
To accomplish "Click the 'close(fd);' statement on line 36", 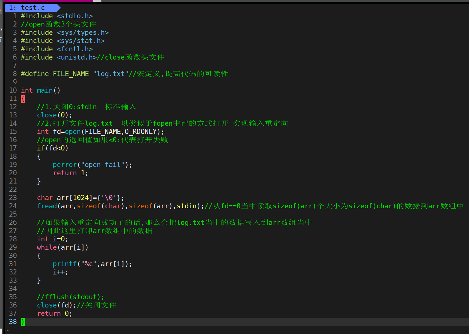I will pyautogui.click(x=56, y=305).
